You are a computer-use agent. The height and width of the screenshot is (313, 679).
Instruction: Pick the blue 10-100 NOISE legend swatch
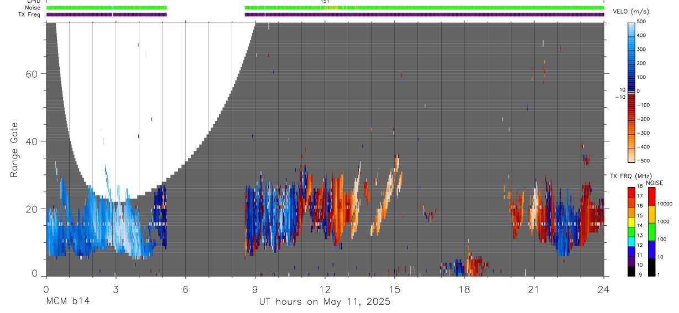pos(651,250)
